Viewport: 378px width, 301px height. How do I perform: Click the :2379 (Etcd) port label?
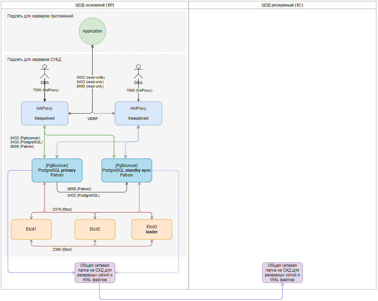(62, 209)
